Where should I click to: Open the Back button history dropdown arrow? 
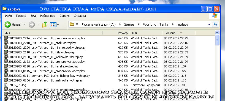click(x=24, y=24)
